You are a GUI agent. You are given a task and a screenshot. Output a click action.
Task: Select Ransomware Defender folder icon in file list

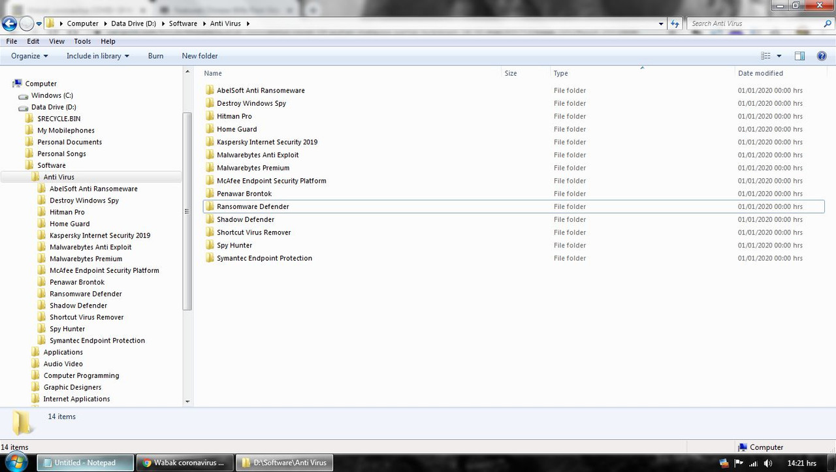(210, 206)
